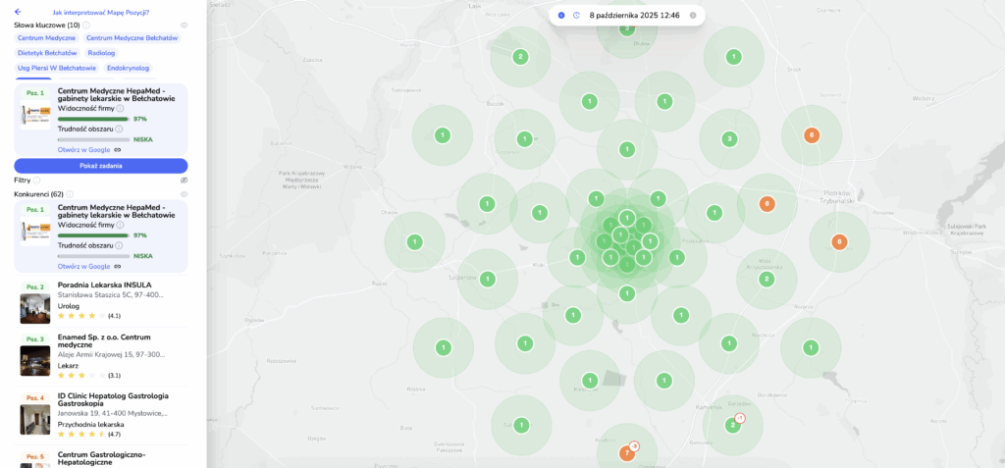Show Widoczność firmy info in top summary card

120,109
